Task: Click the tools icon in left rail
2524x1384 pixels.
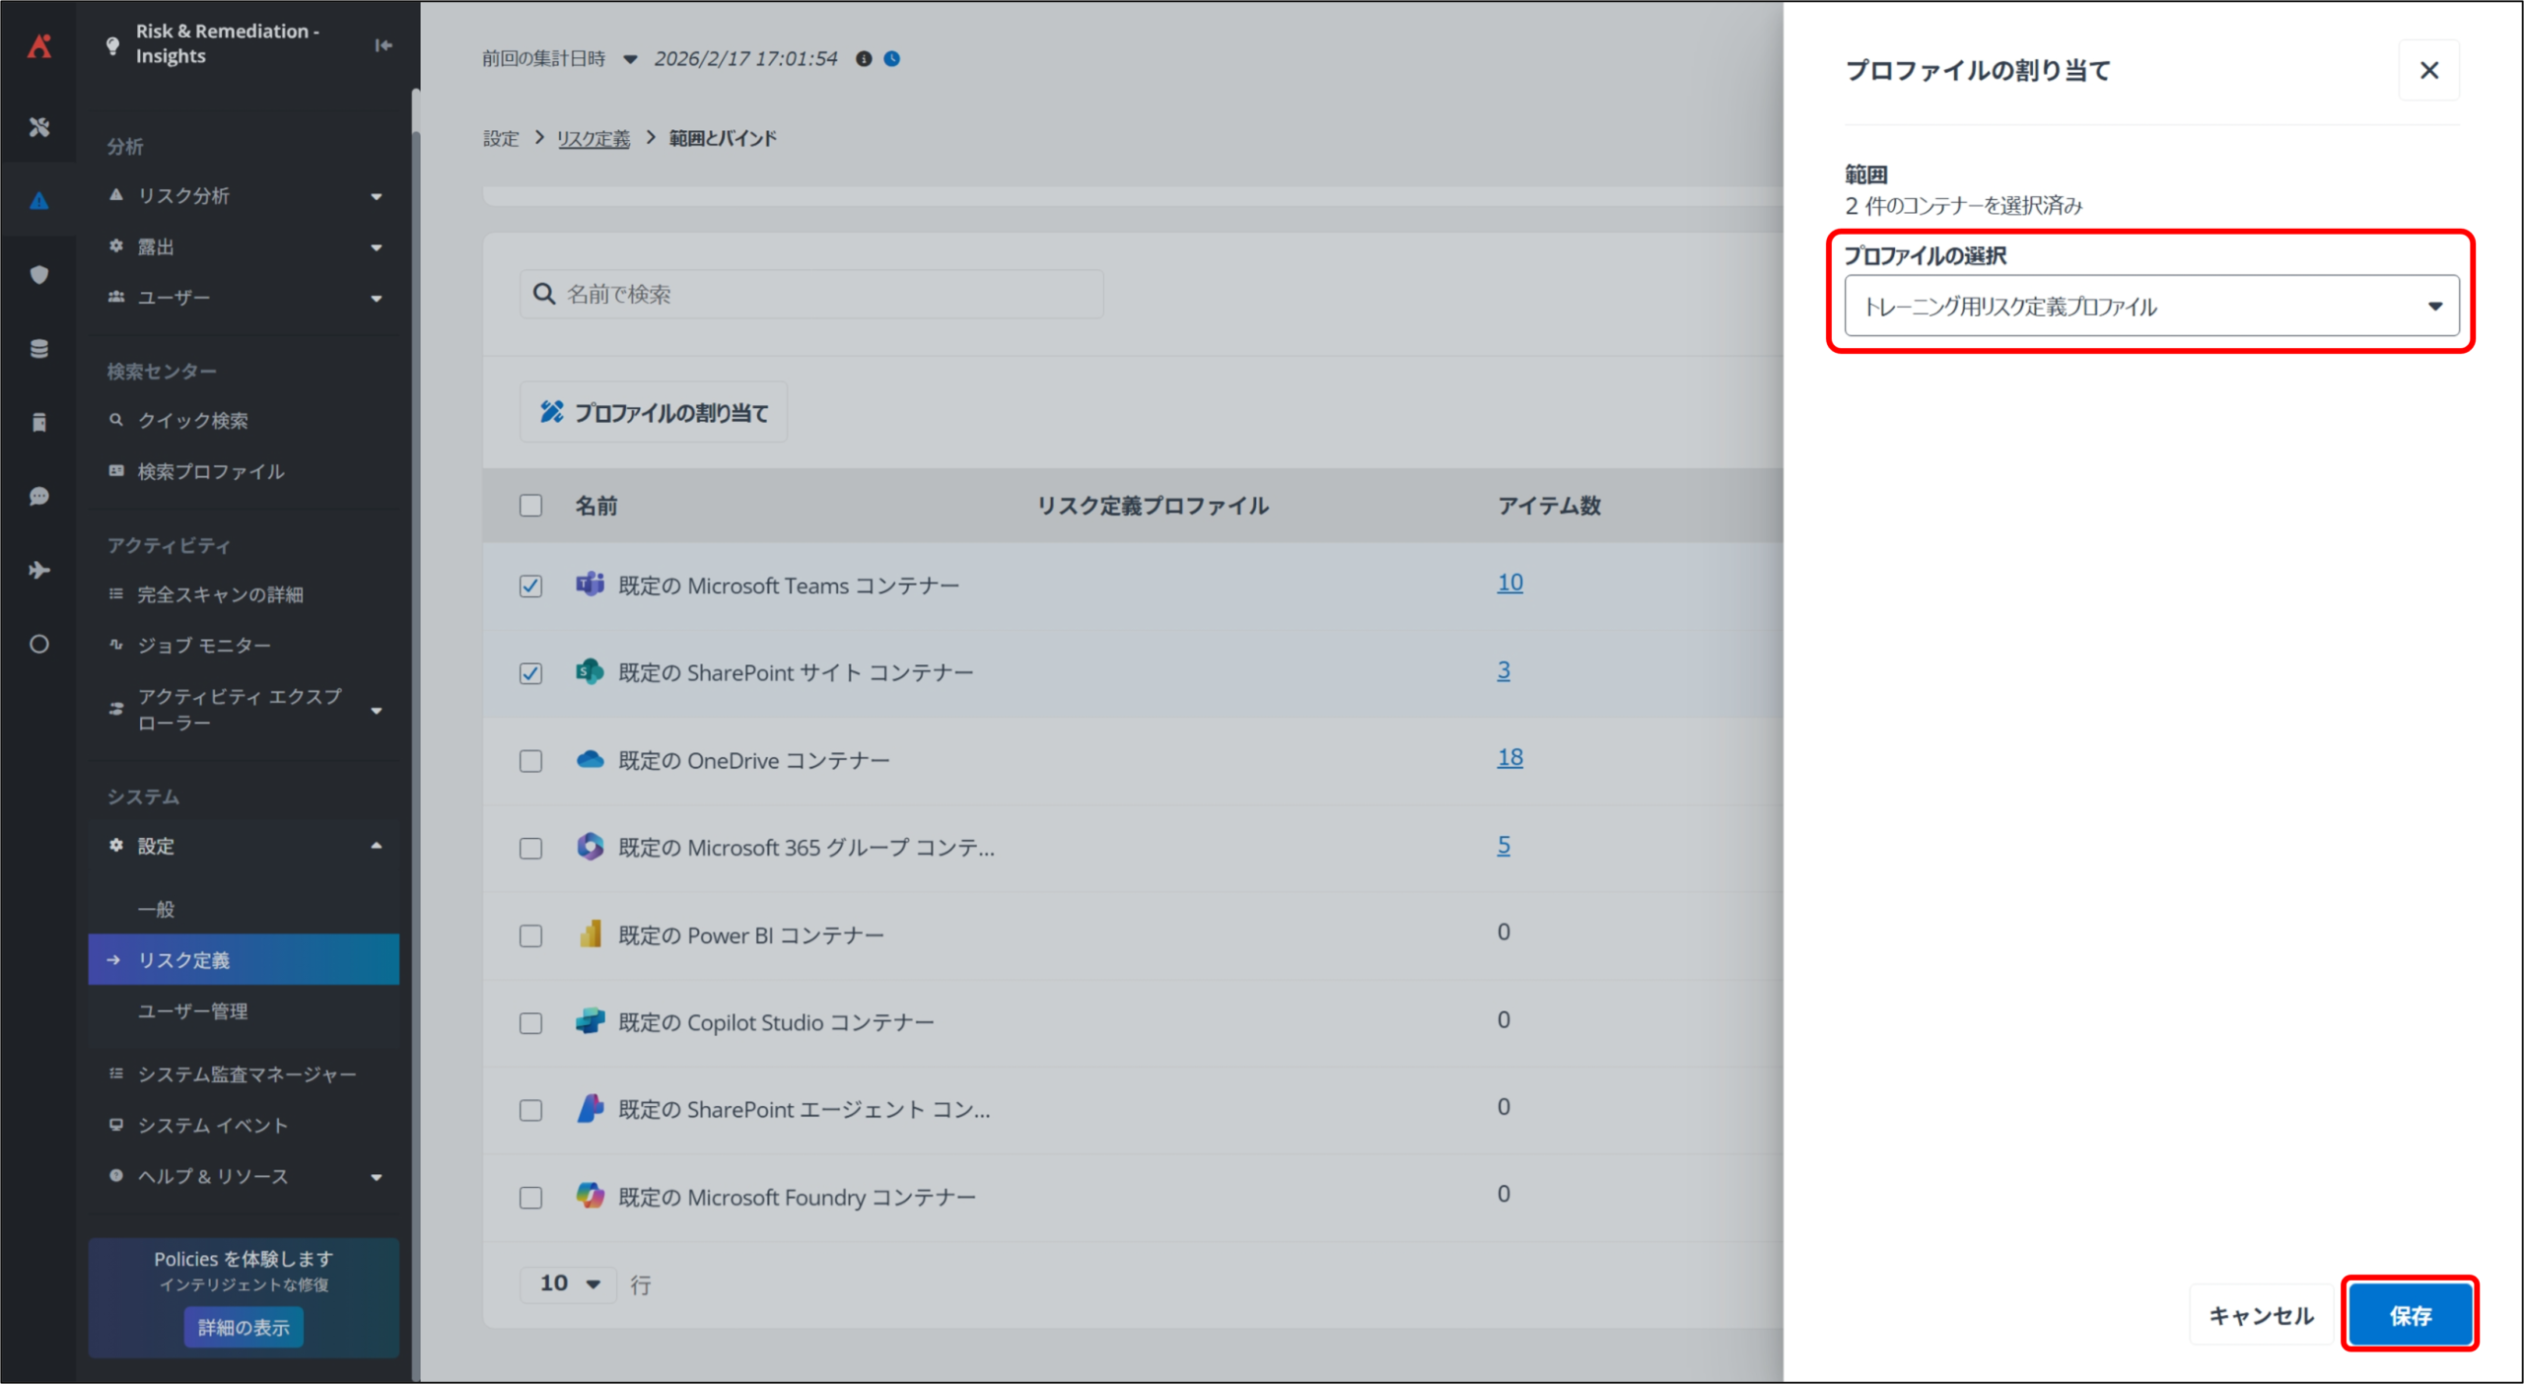Action: pos(39,127)
